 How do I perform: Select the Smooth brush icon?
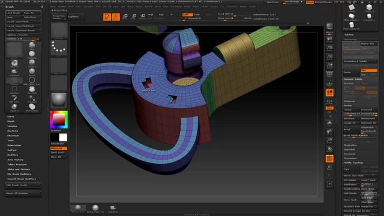(32, 72)
